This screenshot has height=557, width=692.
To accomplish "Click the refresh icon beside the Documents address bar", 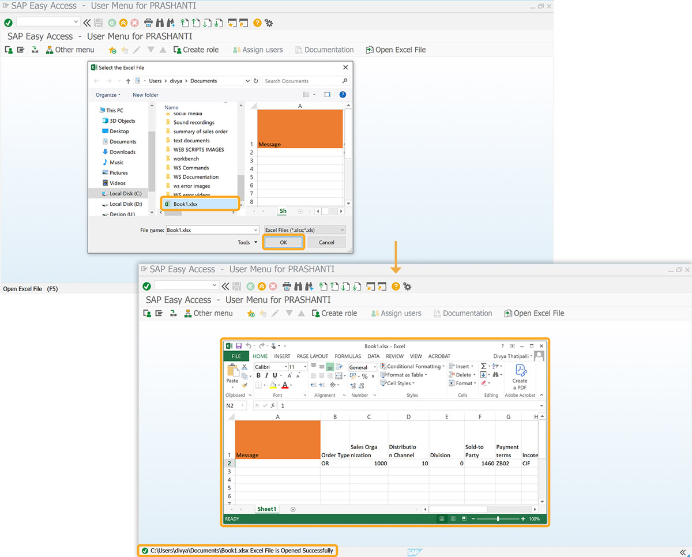I will coord(255,81).
